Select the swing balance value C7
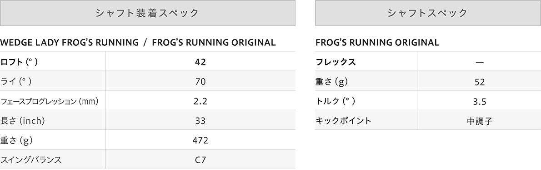The image size is (541, 170). coord(200,160)
